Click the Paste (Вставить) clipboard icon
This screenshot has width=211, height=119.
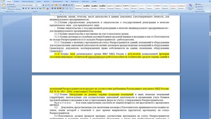pyautogui.click(x=4, y=5)
